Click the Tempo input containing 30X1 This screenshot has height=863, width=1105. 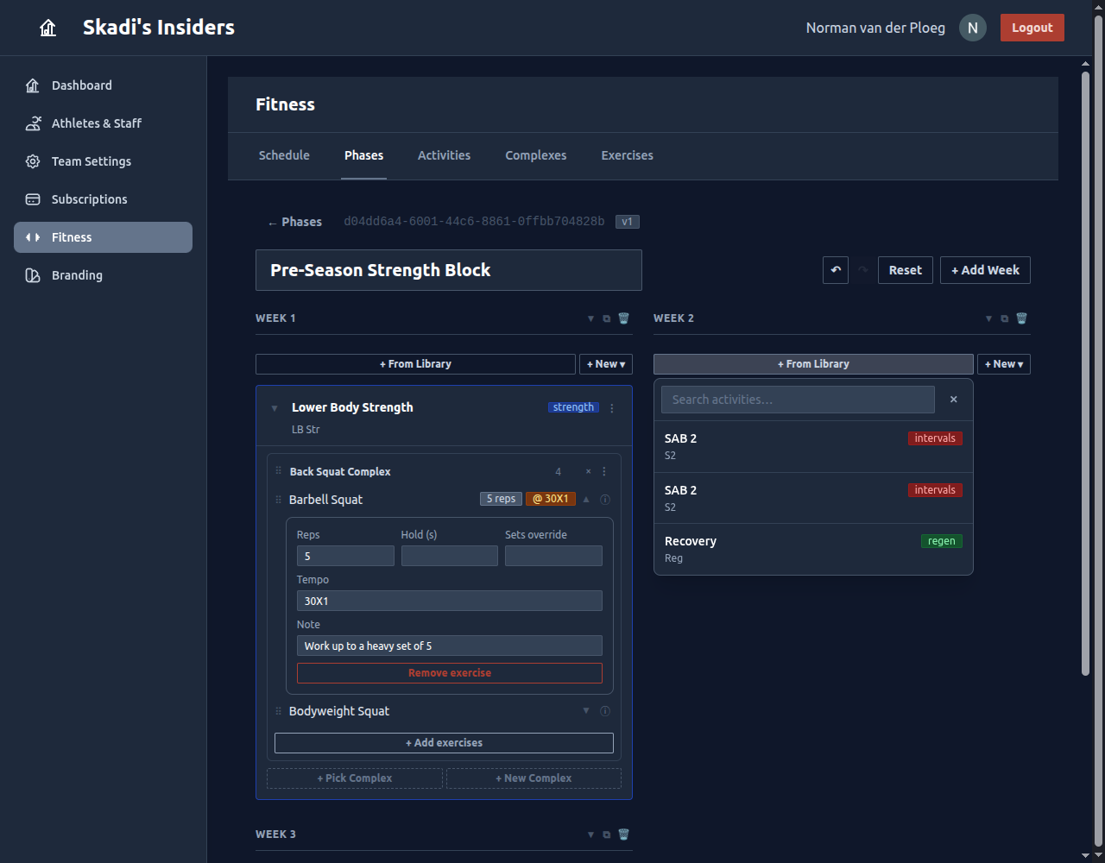coord(450,601)
